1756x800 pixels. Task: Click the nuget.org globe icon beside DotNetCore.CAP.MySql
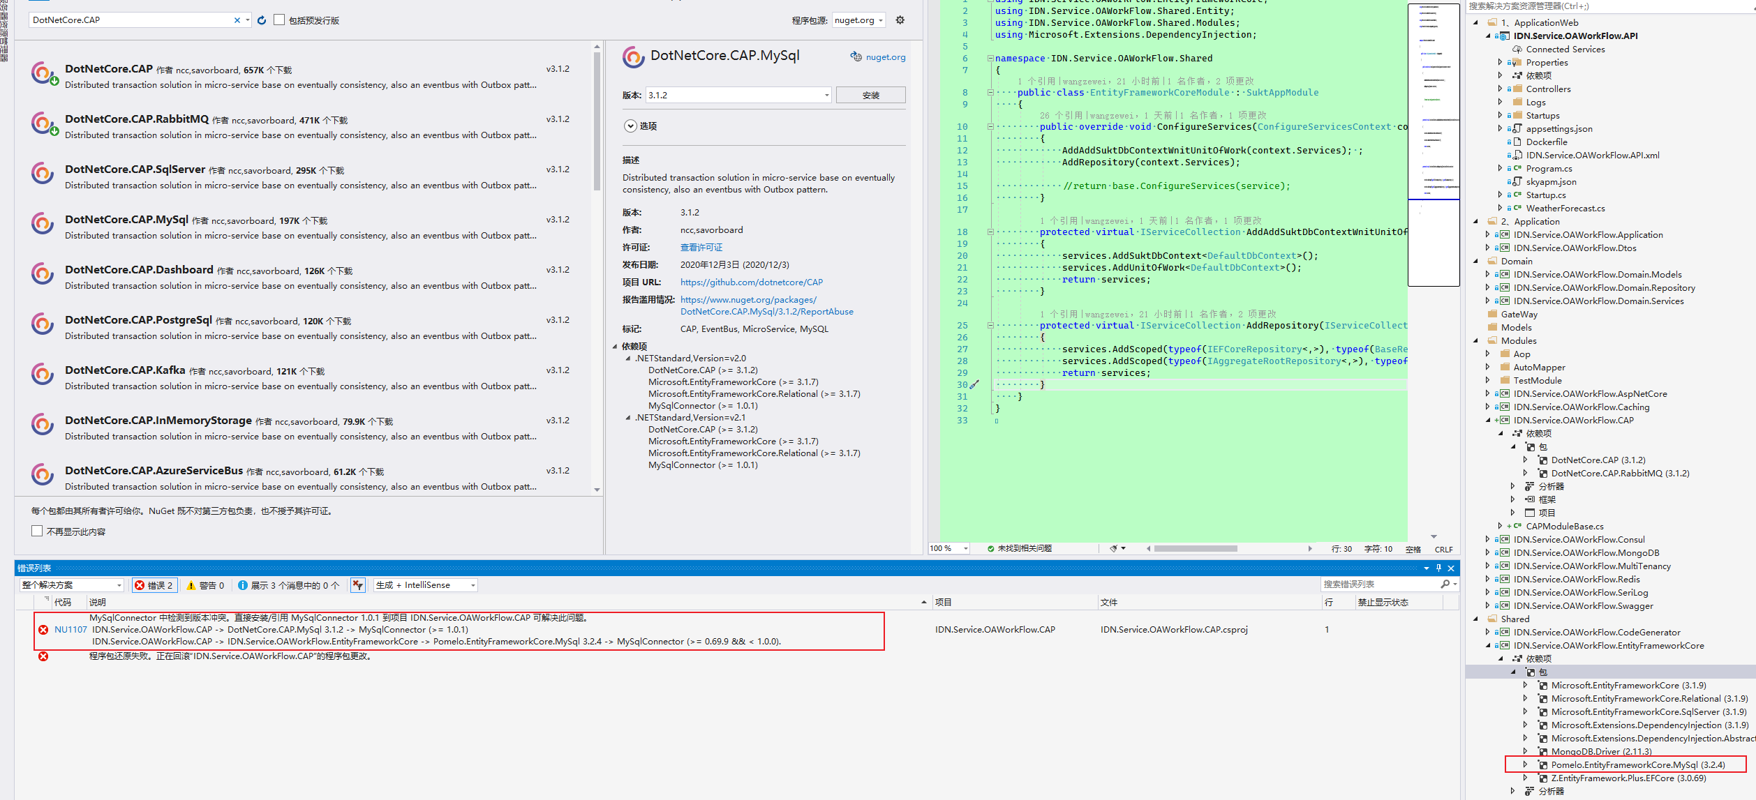coord(856,56)
